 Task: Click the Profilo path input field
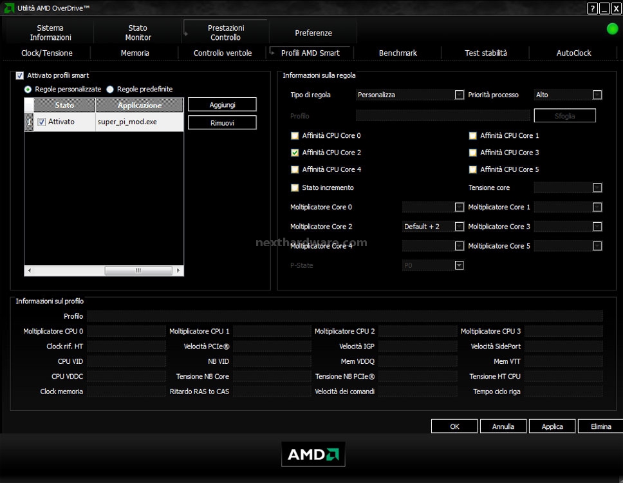click(x=443, y=116)
